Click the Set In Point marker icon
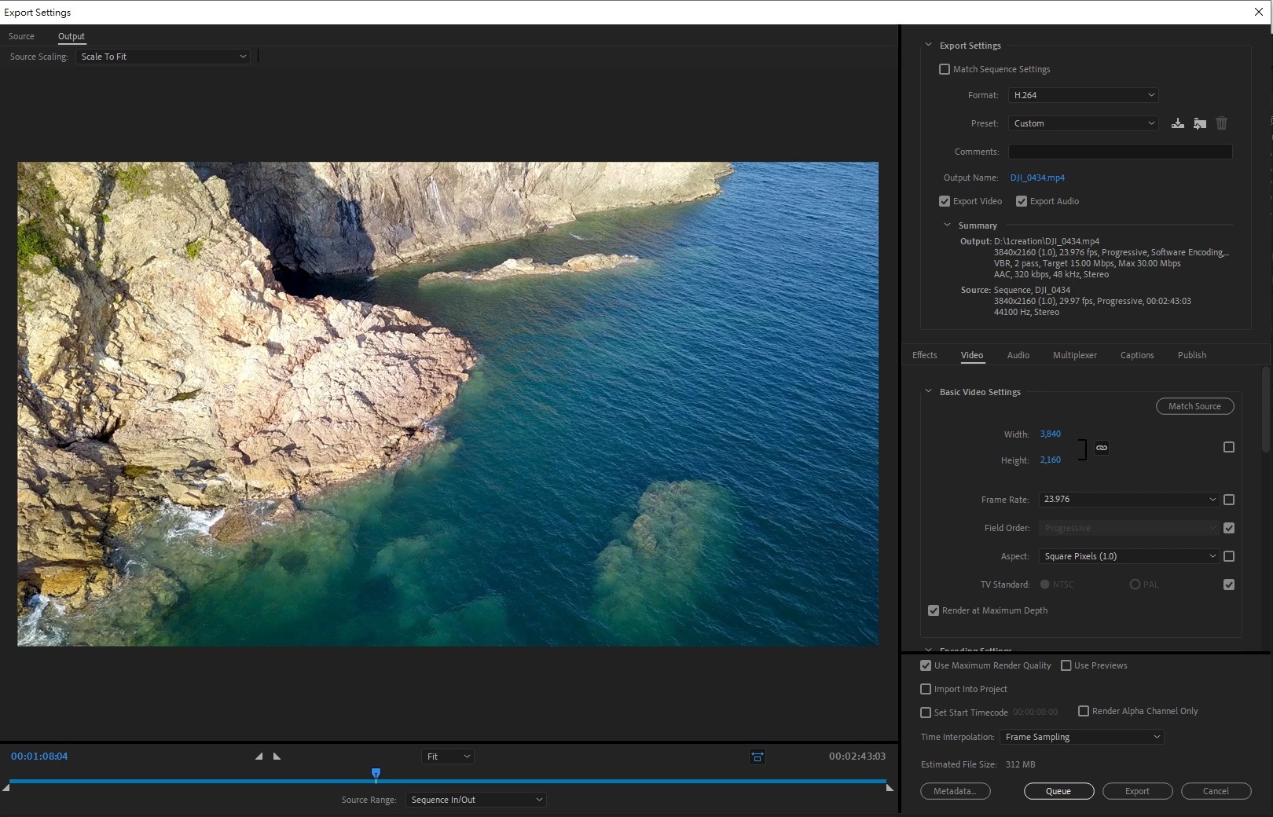Image resolution: width=1273 pixels, height=817 pixels. tap(259, 757)
